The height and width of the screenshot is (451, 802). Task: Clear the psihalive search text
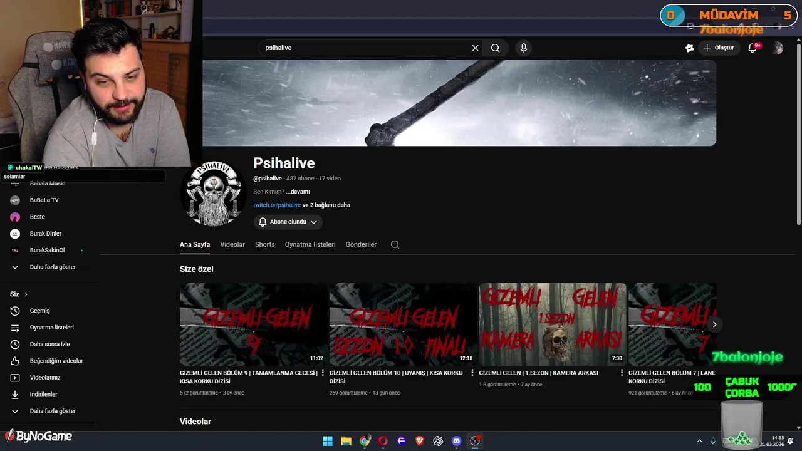[x=475, y=48]
